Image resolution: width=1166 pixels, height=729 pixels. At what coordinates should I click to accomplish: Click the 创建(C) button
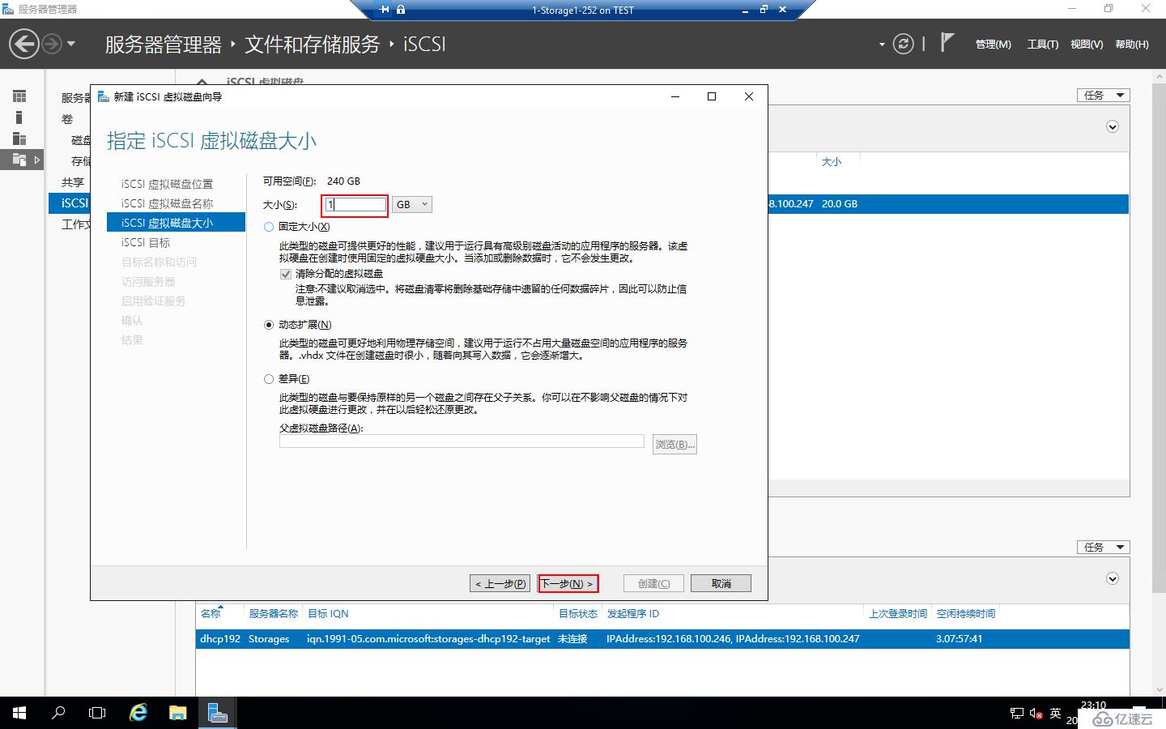pyautogui.click(x=653, y=583)
